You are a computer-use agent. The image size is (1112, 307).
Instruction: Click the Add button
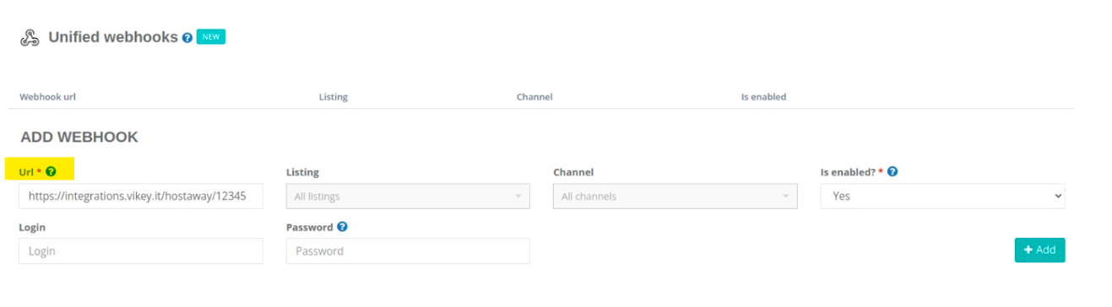pos(1039,250)
